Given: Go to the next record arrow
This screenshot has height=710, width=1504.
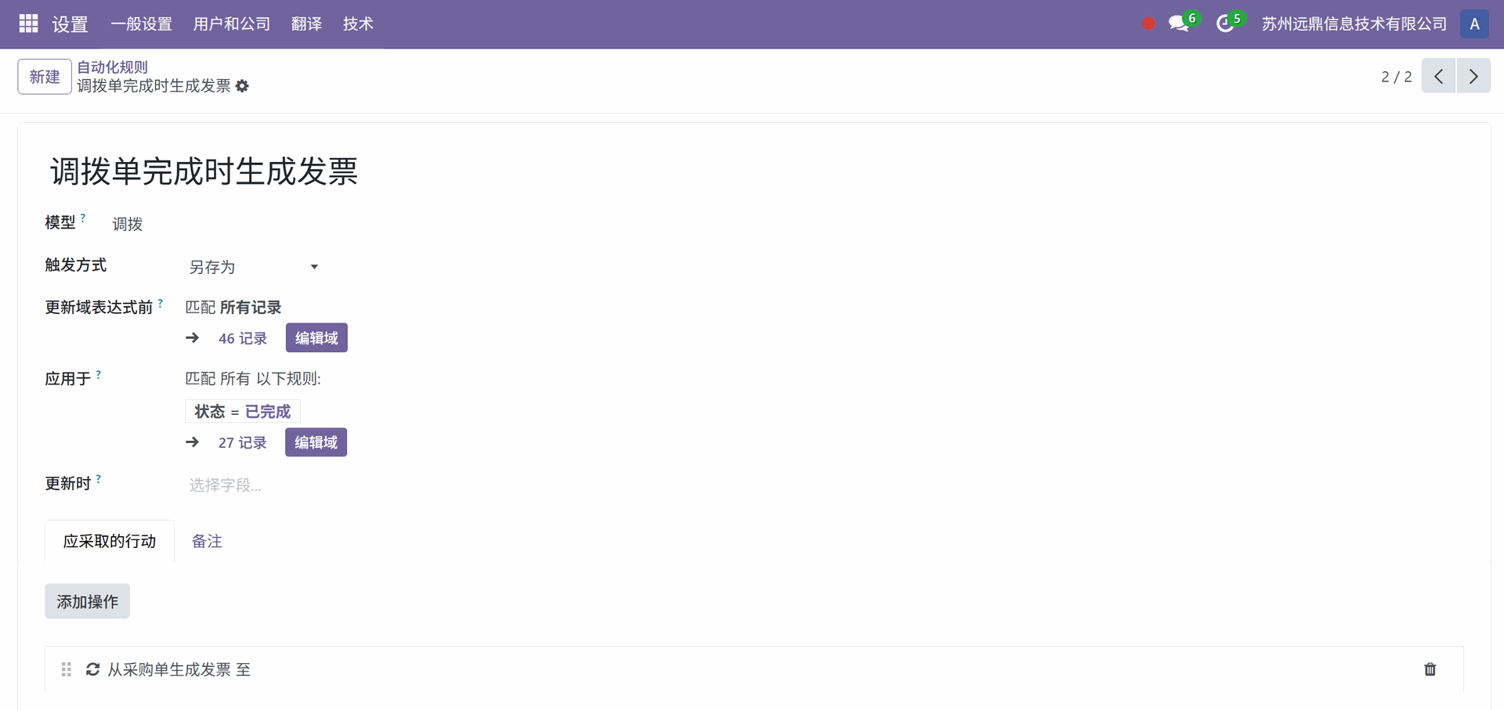Looking at the screenshot, I should 1473,76.
